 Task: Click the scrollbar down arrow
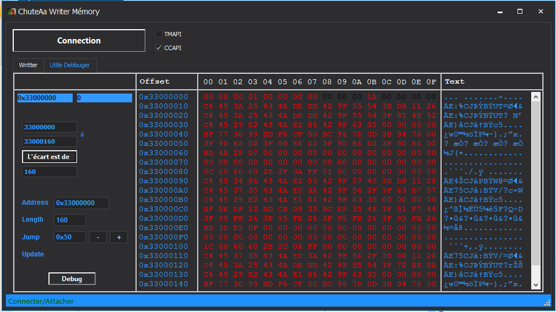[x=536, y=285]
